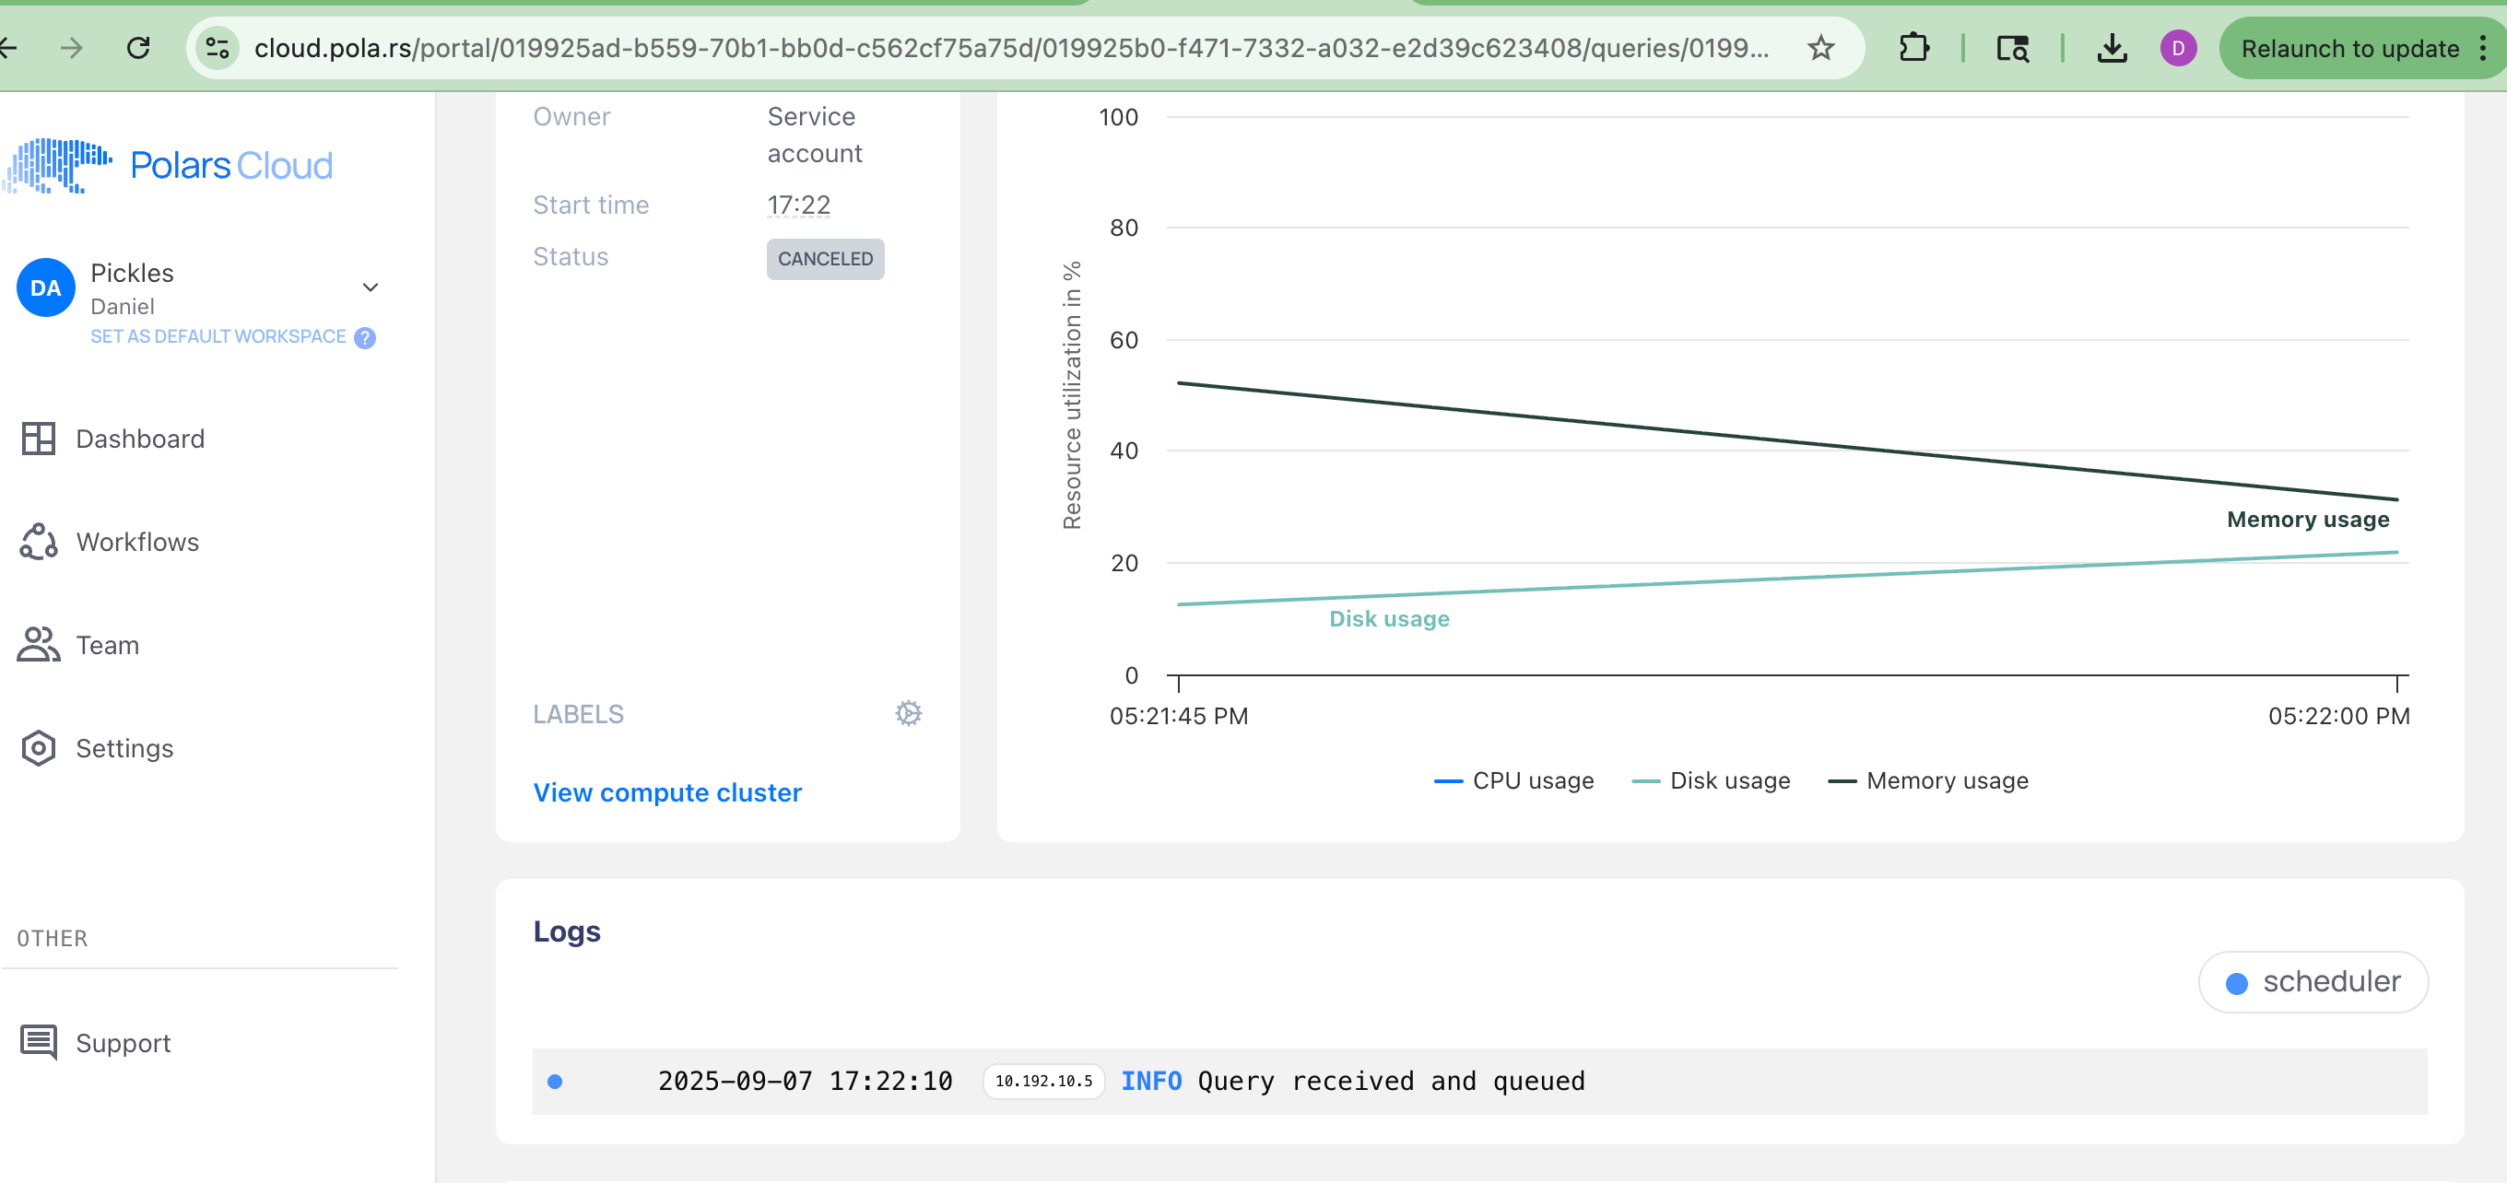Screen dimensions: 2507x1183
Task: Click the labels settings gear icon
Action: tap(908, 713)
